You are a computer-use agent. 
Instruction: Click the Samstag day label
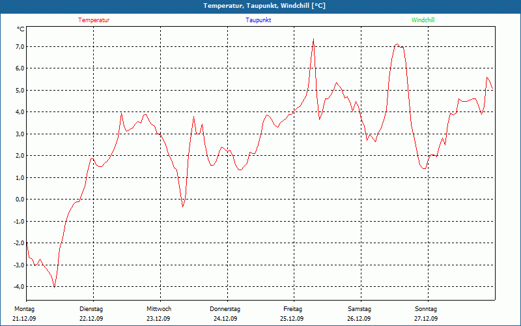point(359,309)
